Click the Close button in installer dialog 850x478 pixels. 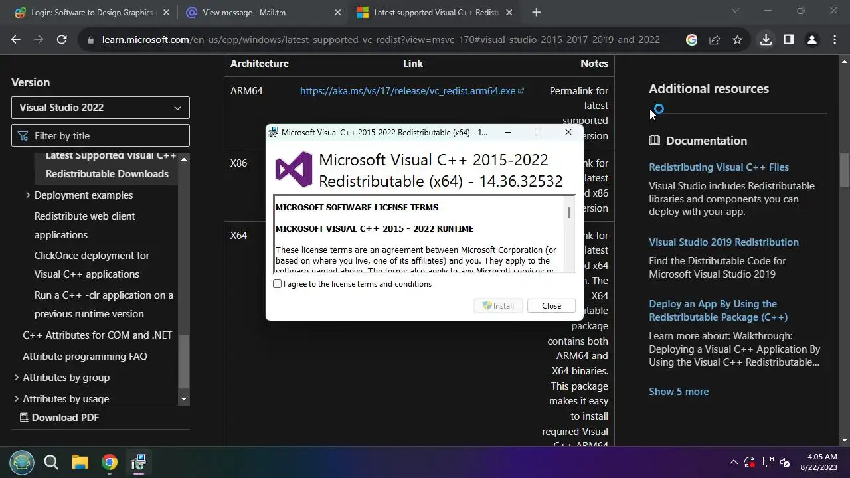(x=551, y=306)
